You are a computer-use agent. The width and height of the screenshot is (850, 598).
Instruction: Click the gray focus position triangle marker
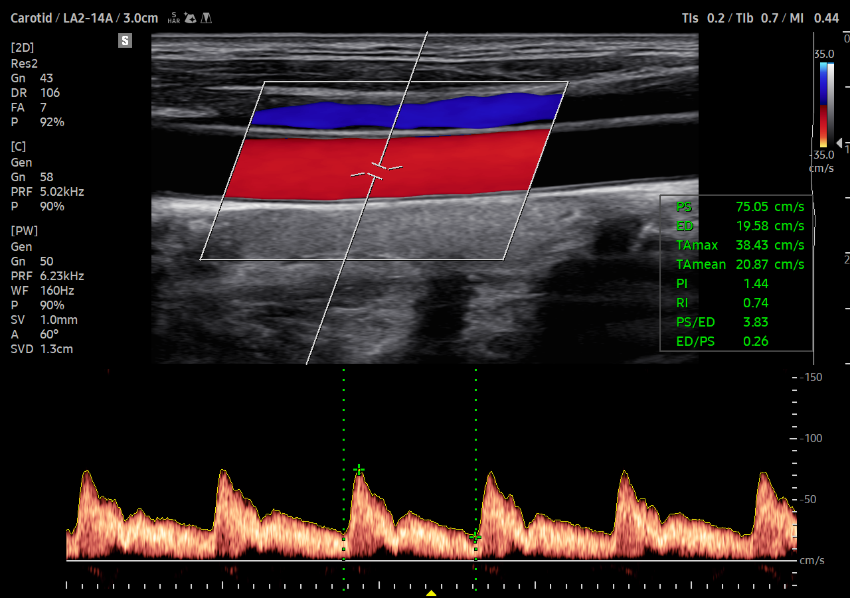838,143
